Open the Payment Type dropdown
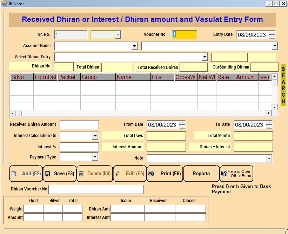288x234 pixels. pos(95,157)
